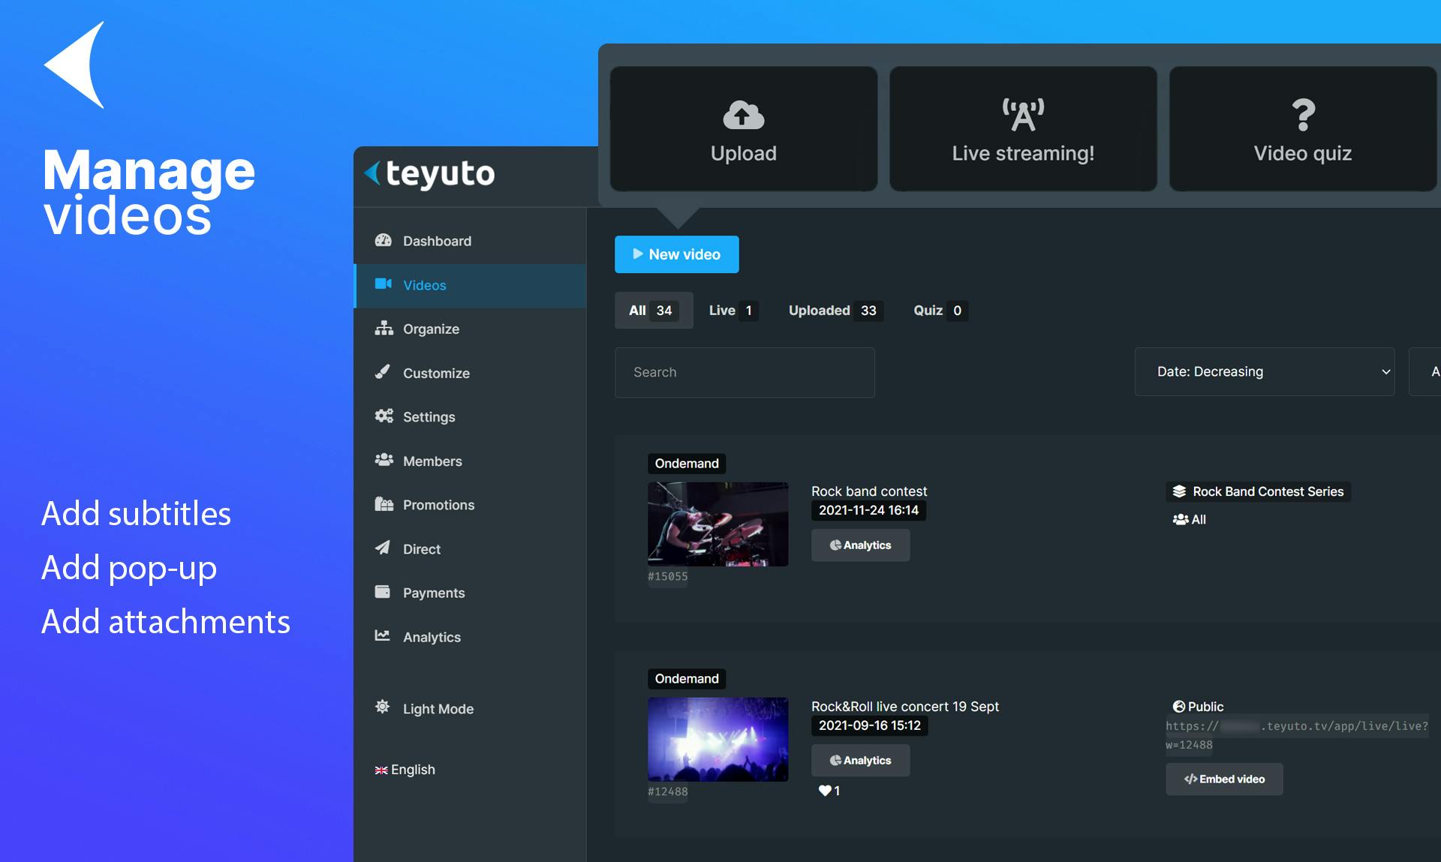Click the Video quiz question mark icon

coord(1304,115)
